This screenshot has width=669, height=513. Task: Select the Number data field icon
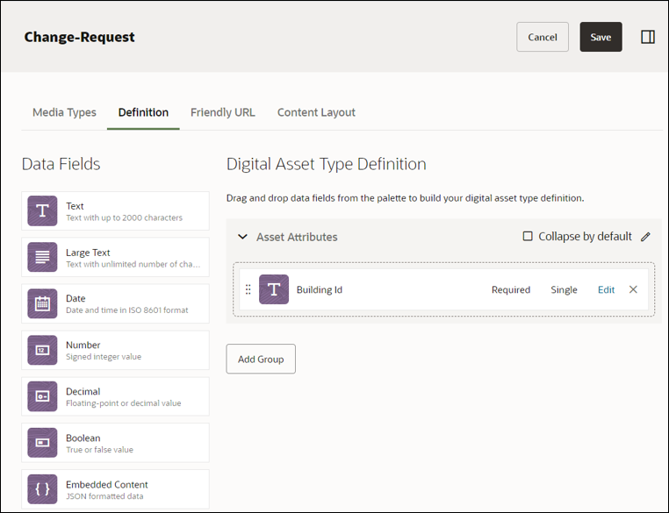(42, 350)
